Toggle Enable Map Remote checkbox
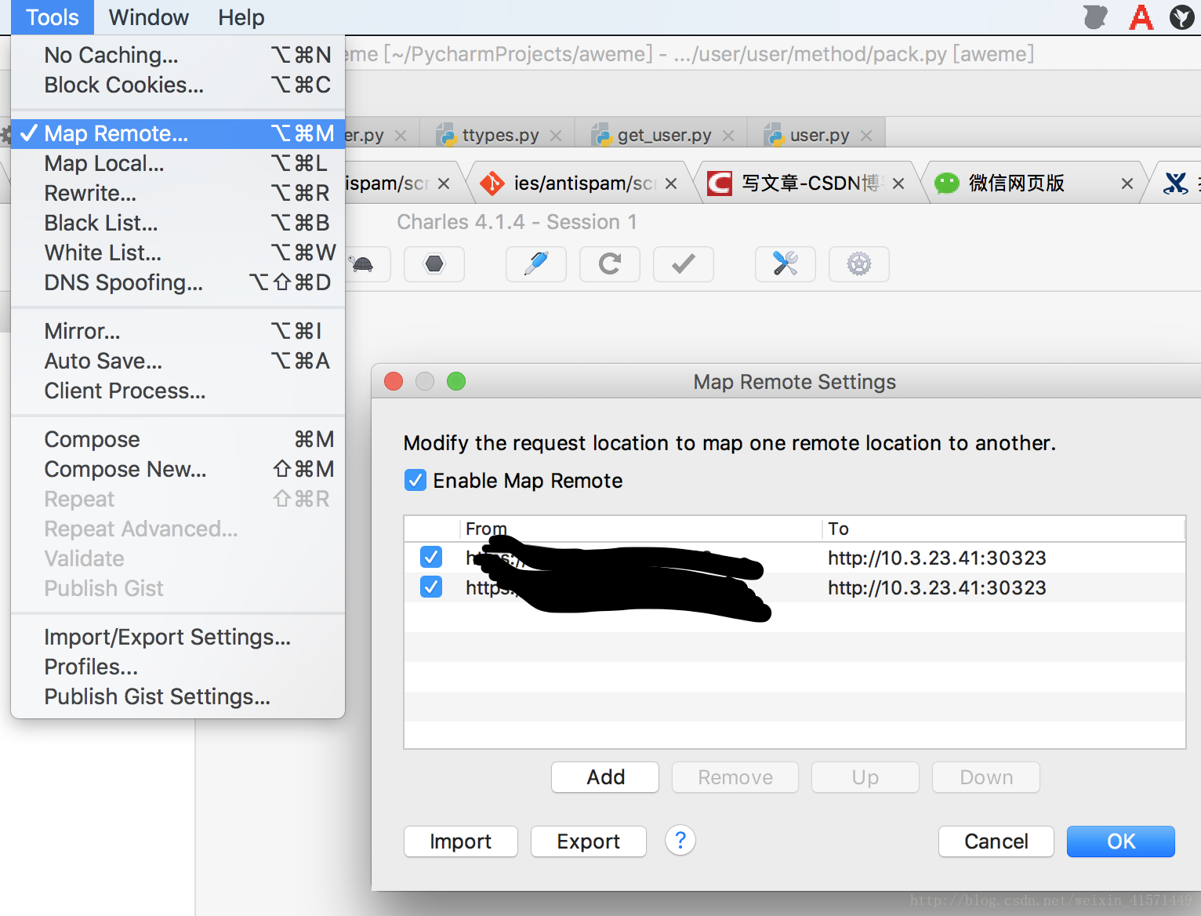This screenshot has height=916, width=1201. tap(415, 480)
